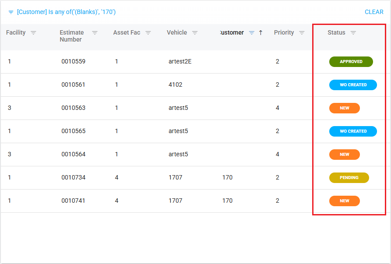Open the Asset Fac column filter icon
Screen dimensions: 391x264
[x=148, y=33]
